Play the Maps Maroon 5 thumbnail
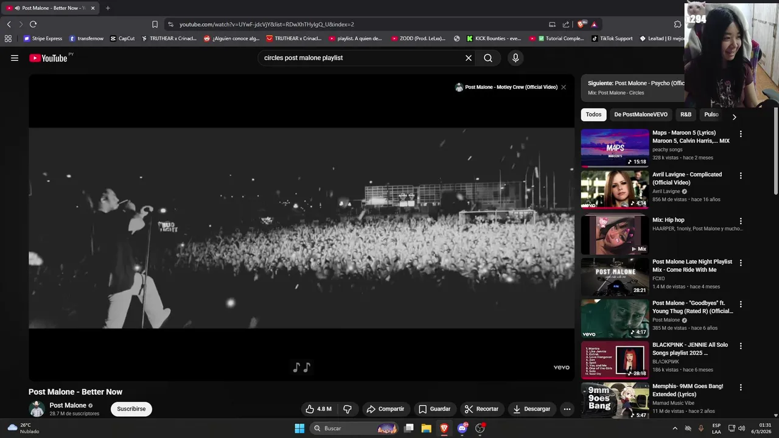This screenshot has width=779, height=438. click(615, 148)
